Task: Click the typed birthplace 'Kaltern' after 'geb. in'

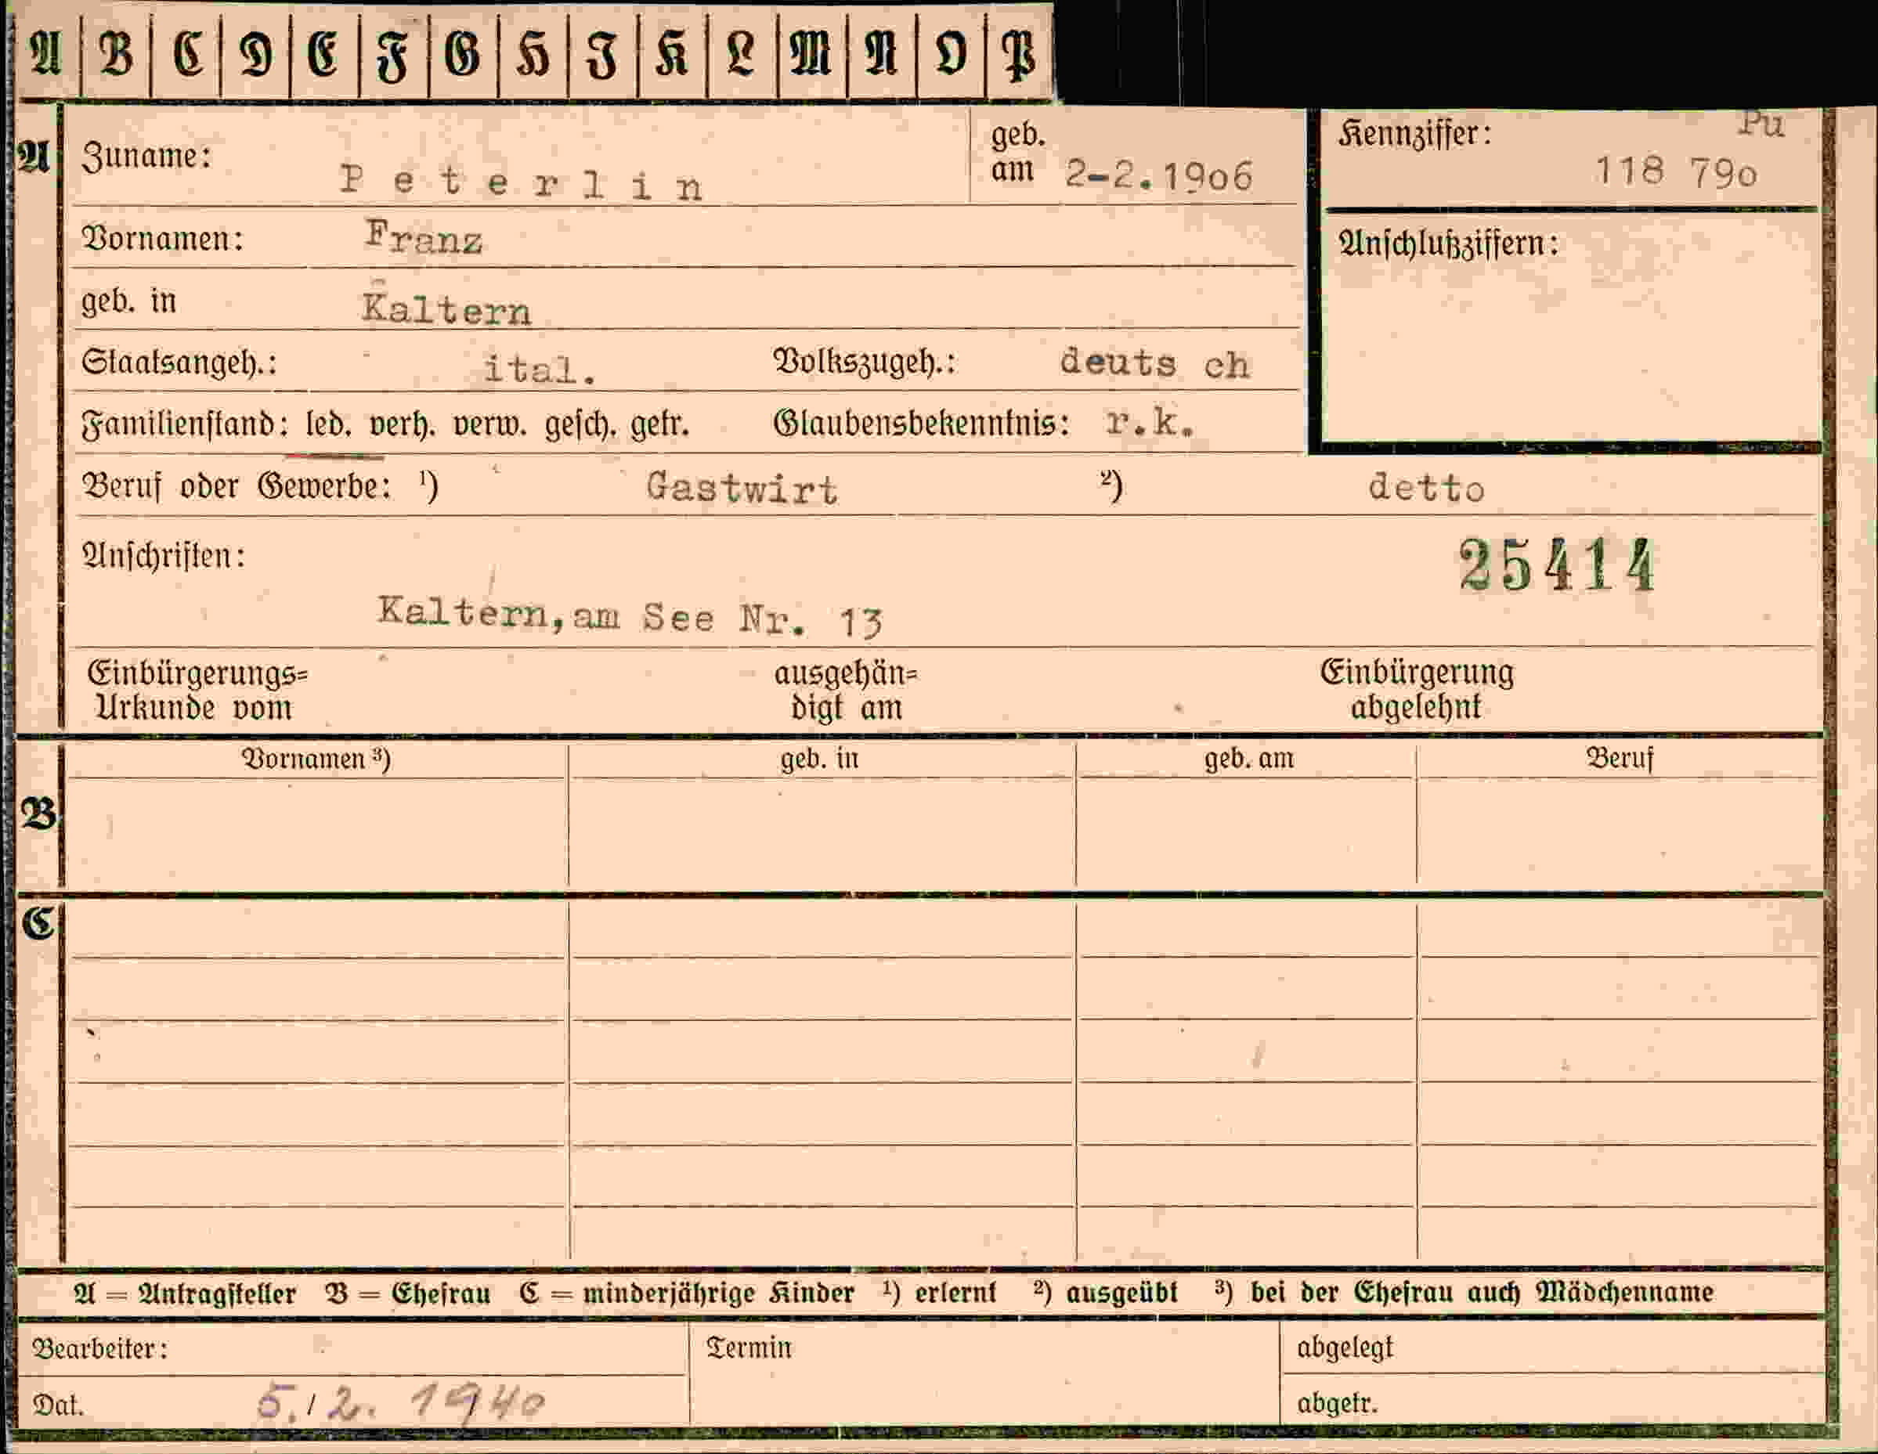Action: [x=446, y=308]
